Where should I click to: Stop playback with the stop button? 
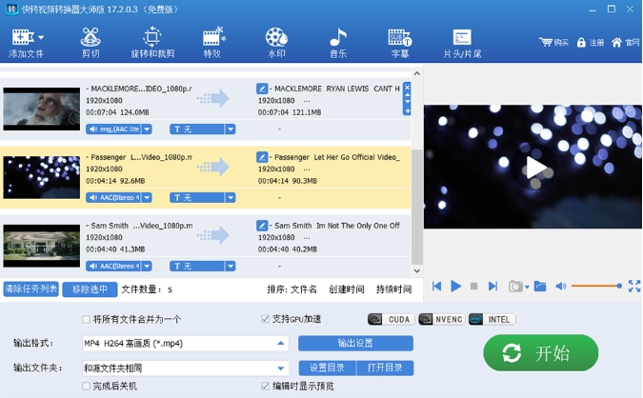coord(473,286)
